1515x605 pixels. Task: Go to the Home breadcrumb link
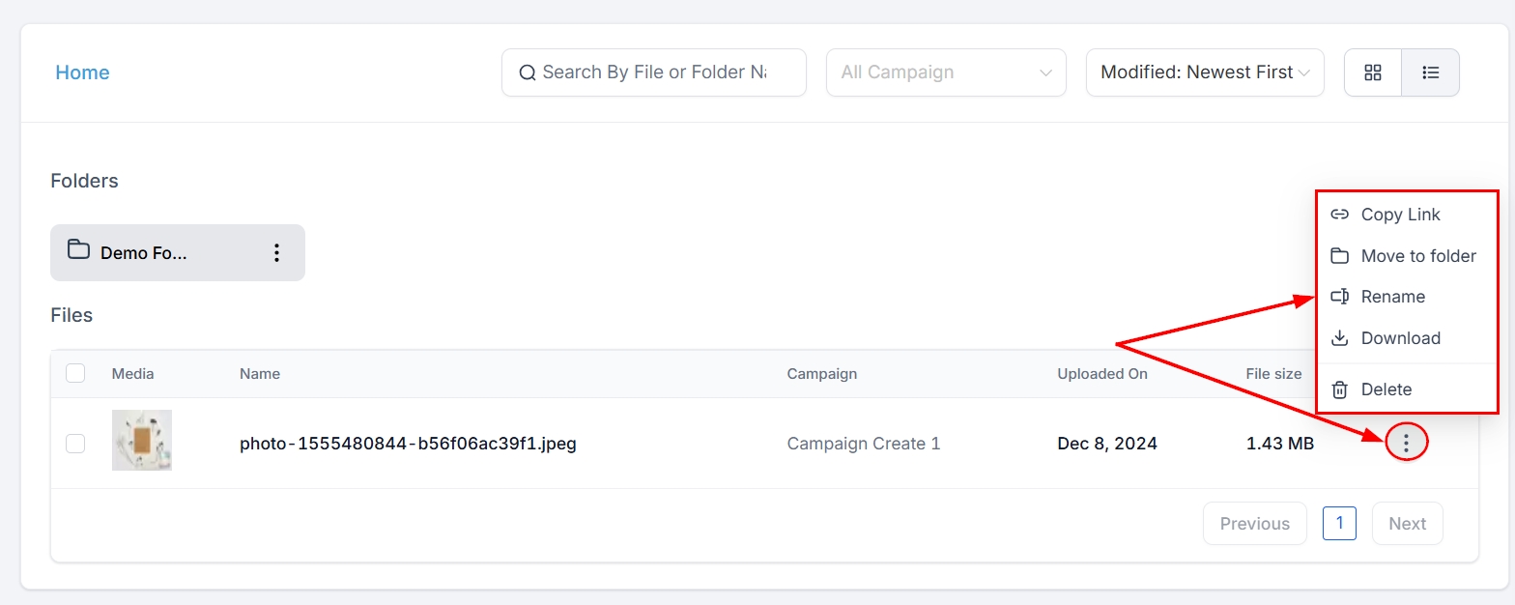[x=82, y=72]
